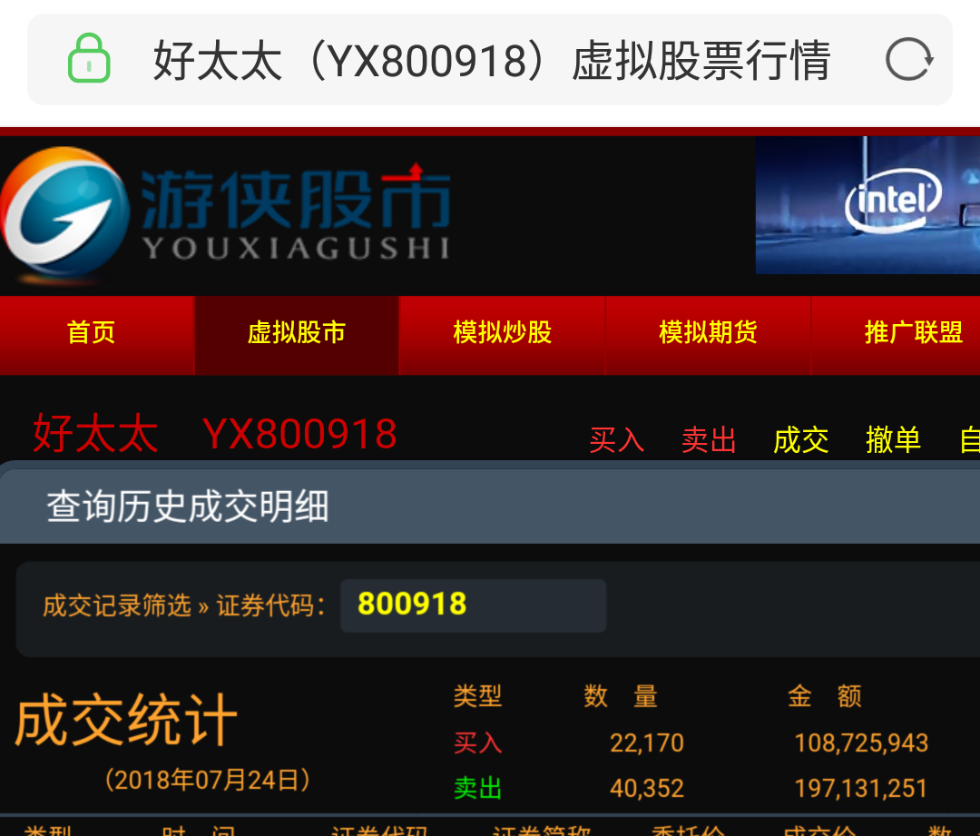Click the YX800918 stock code
Screen dimensions: 980x836
[299, 434]
